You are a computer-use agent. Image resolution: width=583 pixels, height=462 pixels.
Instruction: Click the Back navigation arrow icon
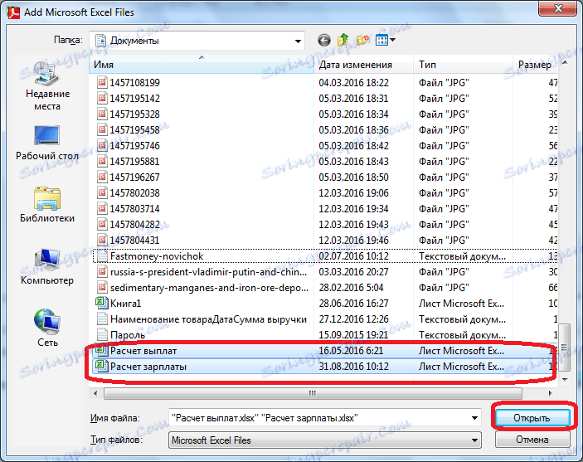tap(324, 40)
